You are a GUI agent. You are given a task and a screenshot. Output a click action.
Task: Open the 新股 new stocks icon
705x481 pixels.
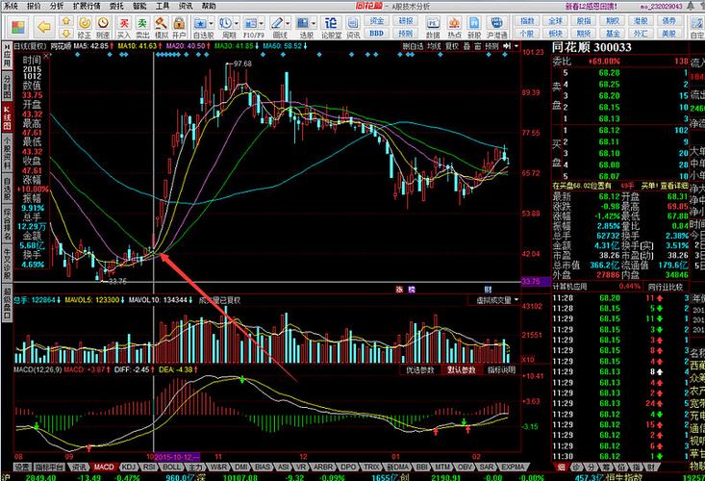coord(474,23)
